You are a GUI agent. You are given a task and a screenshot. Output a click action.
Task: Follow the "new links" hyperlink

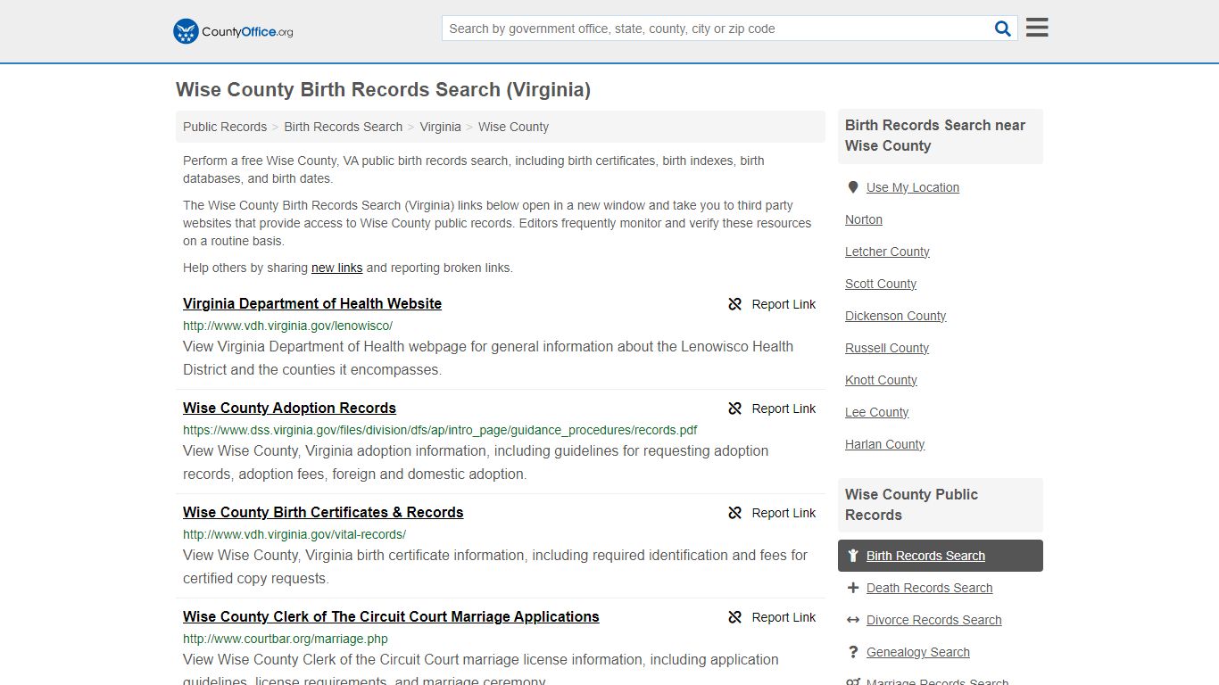(x=337, y=268)
